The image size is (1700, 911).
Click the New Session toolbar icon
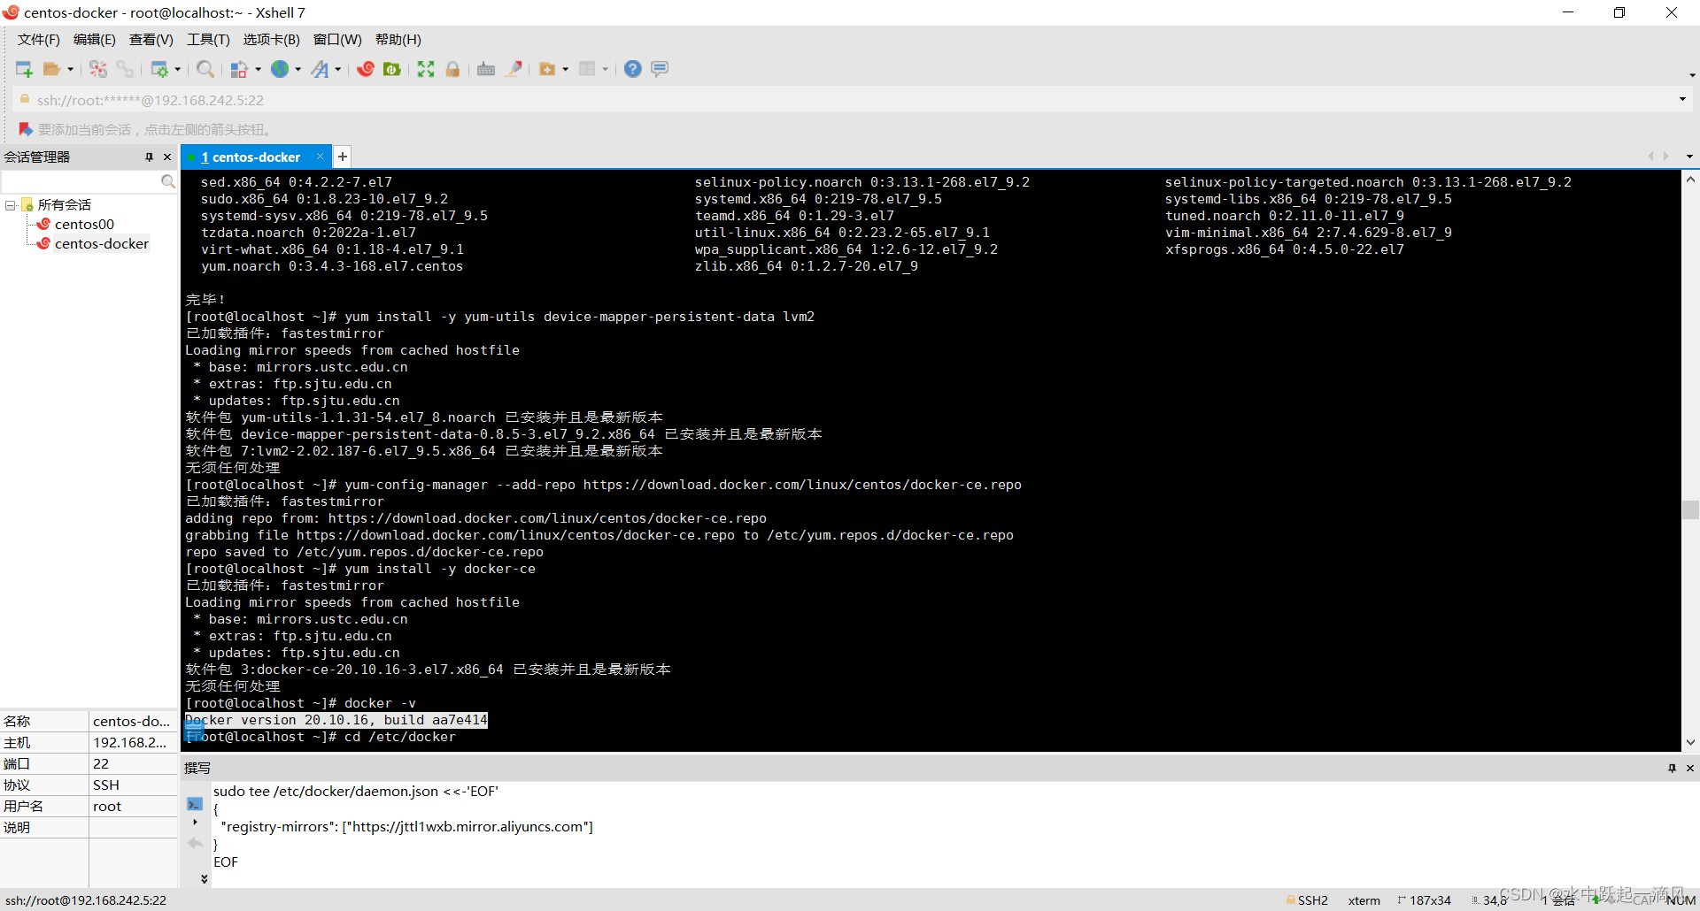point(24,69)
